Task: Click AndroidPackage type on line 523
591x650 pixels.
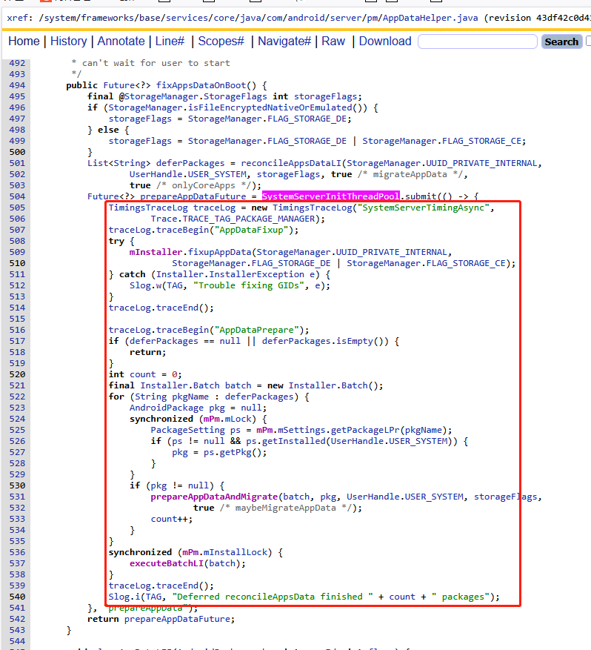Action: (167, 408)
